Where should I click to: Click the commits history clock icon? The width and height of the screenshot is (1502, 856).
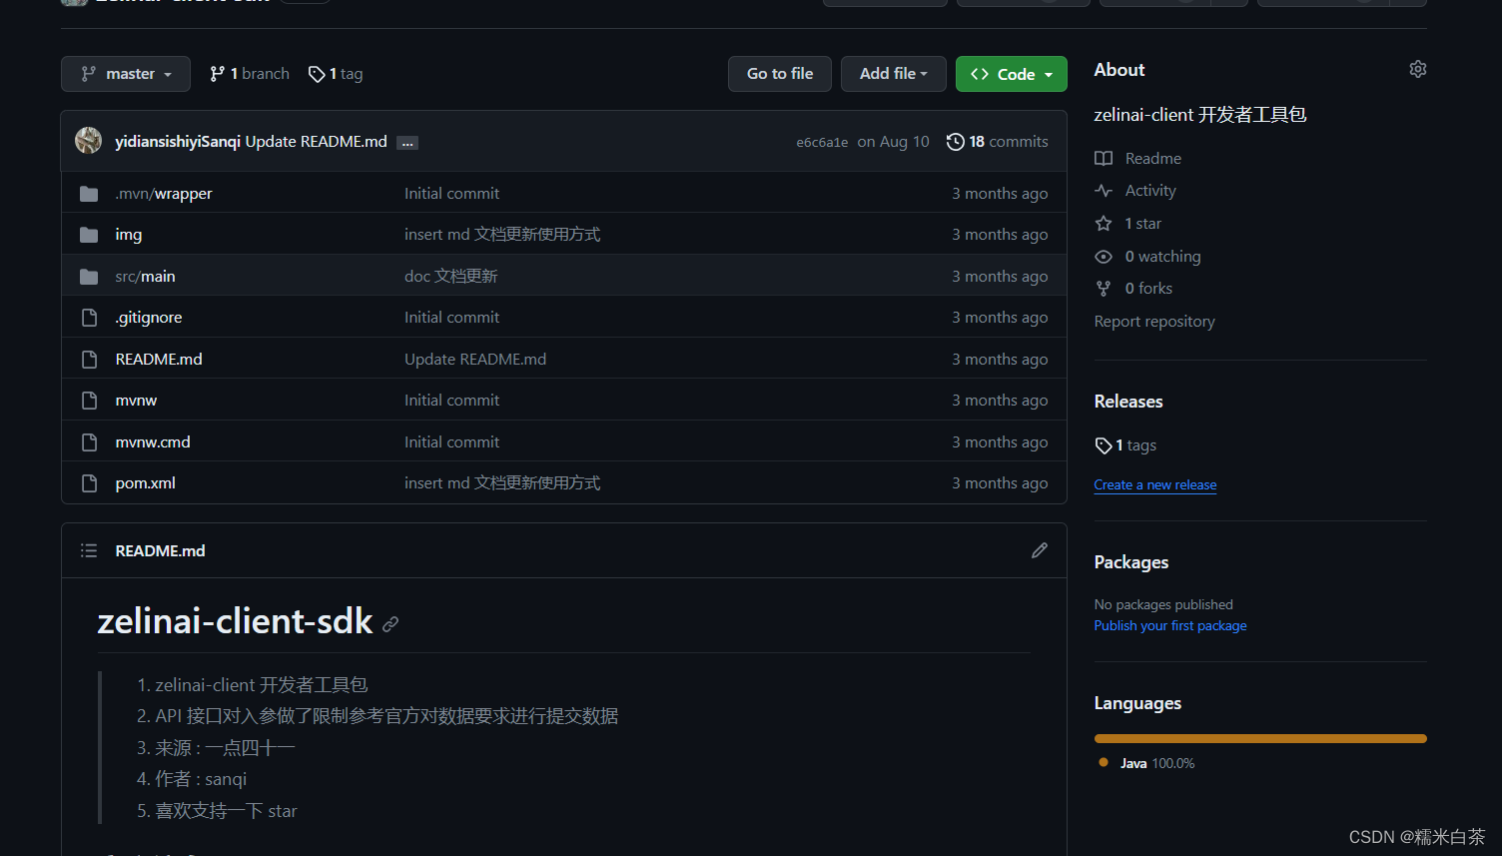(x=956, y=142)
